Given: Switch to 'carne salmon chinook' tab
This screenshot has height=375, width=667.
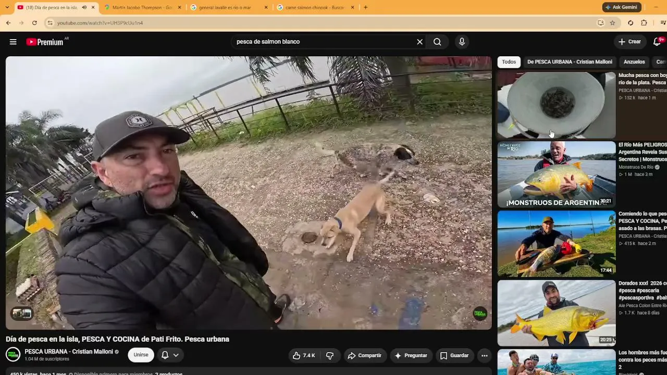Looking at the screenshot, I should (316, 7).
